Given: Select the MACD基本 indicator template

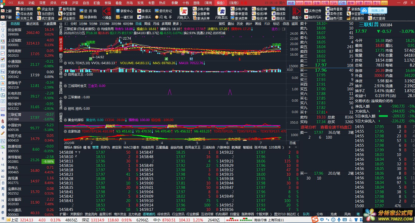Looking at the screenshot, I should pyautogui.click(x=131, y=147).
